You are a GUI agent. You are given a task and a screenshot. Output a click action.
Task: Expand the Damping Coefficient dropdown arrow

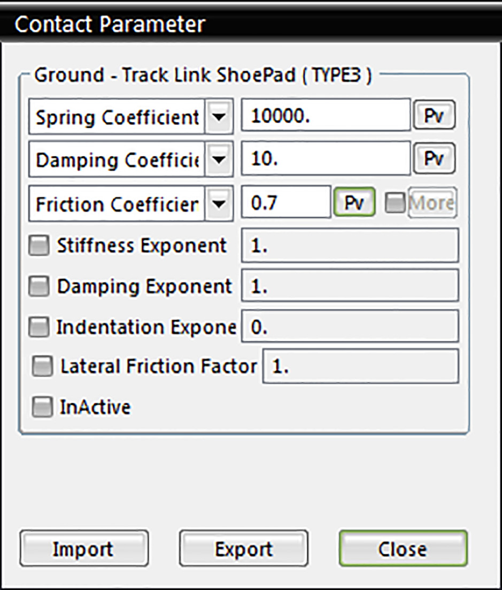tap(219, 160)
